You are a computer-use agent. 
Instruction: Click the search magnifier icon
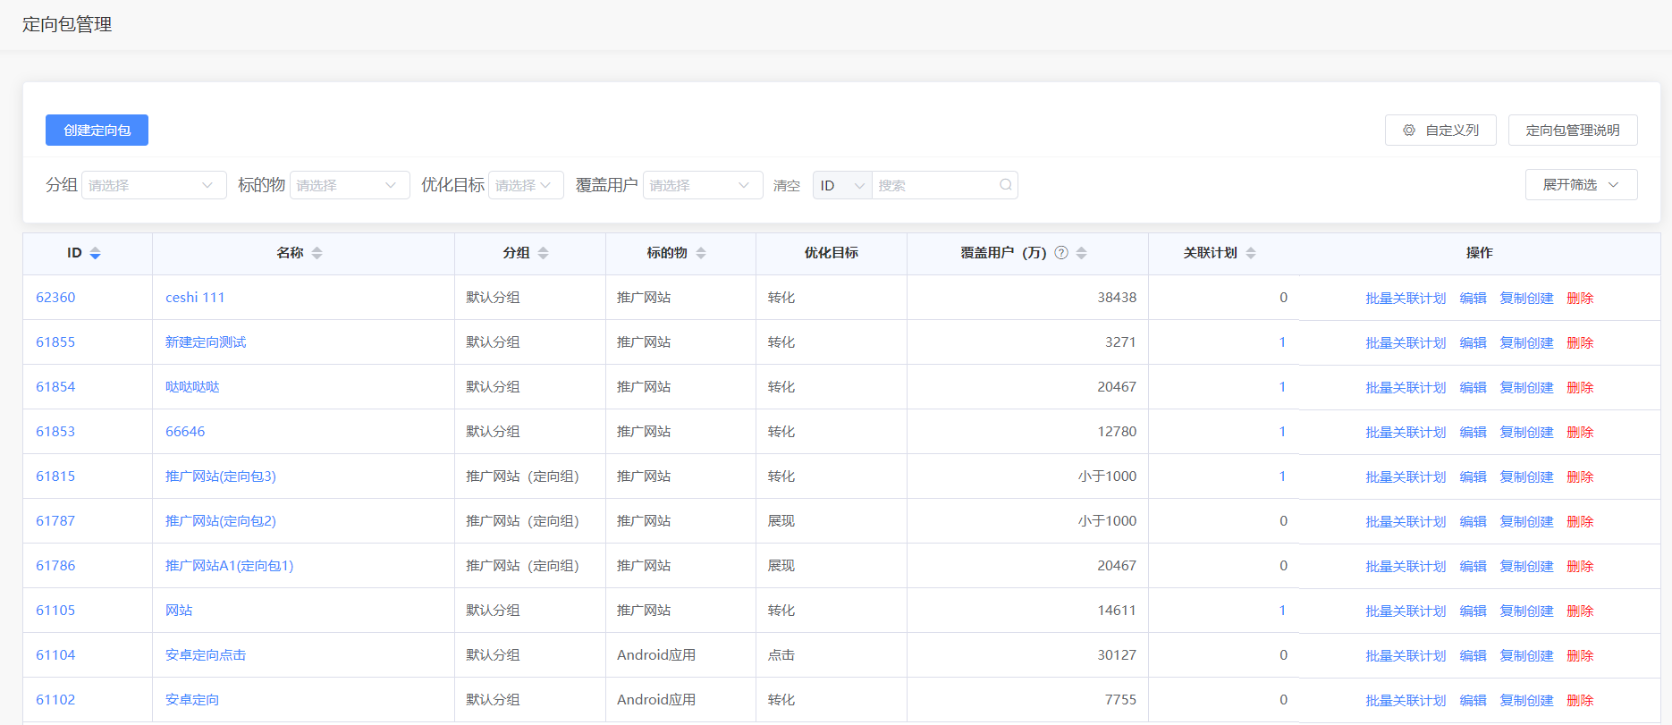(x=1006, y=185)
